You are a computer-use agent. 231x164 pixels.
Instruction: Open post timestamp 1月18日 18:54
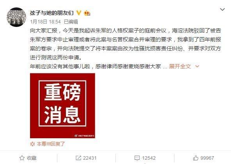(x=45, y=22)
